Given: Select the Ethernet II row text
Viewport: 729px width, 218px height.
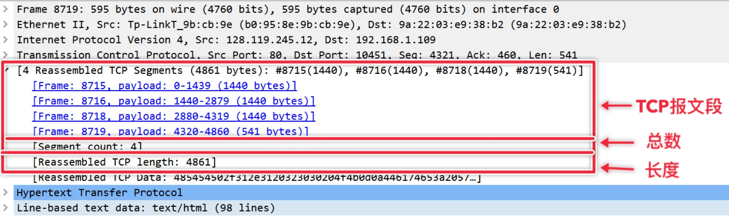Looking at the screenshot, I should [x=321, y=24].
